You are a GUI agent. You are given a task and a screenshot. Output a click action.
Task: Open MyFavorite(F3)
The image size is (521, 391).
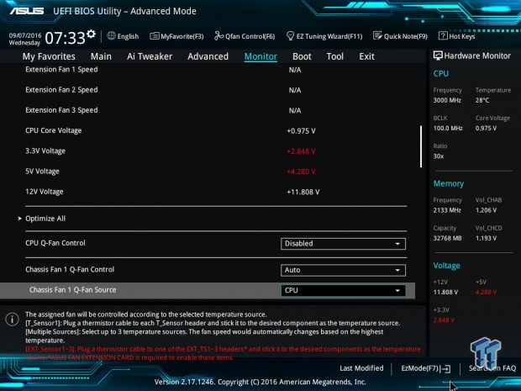click(176, 36)
